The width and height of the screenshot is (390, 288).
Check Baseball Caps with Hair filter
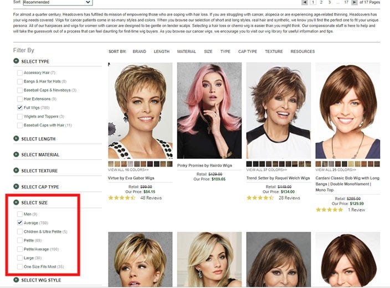click(x=20, y=125)
